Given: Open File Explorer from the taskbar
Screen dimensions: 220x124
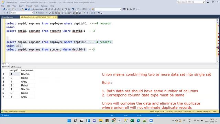Looking at the screenshot, I should (101, 121).
